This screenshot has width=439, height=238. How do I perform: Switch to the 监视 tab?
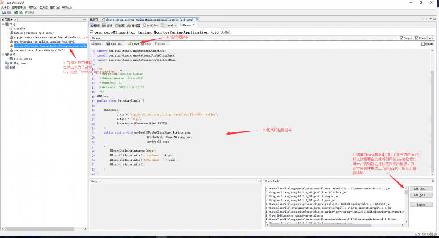[107, 25]
